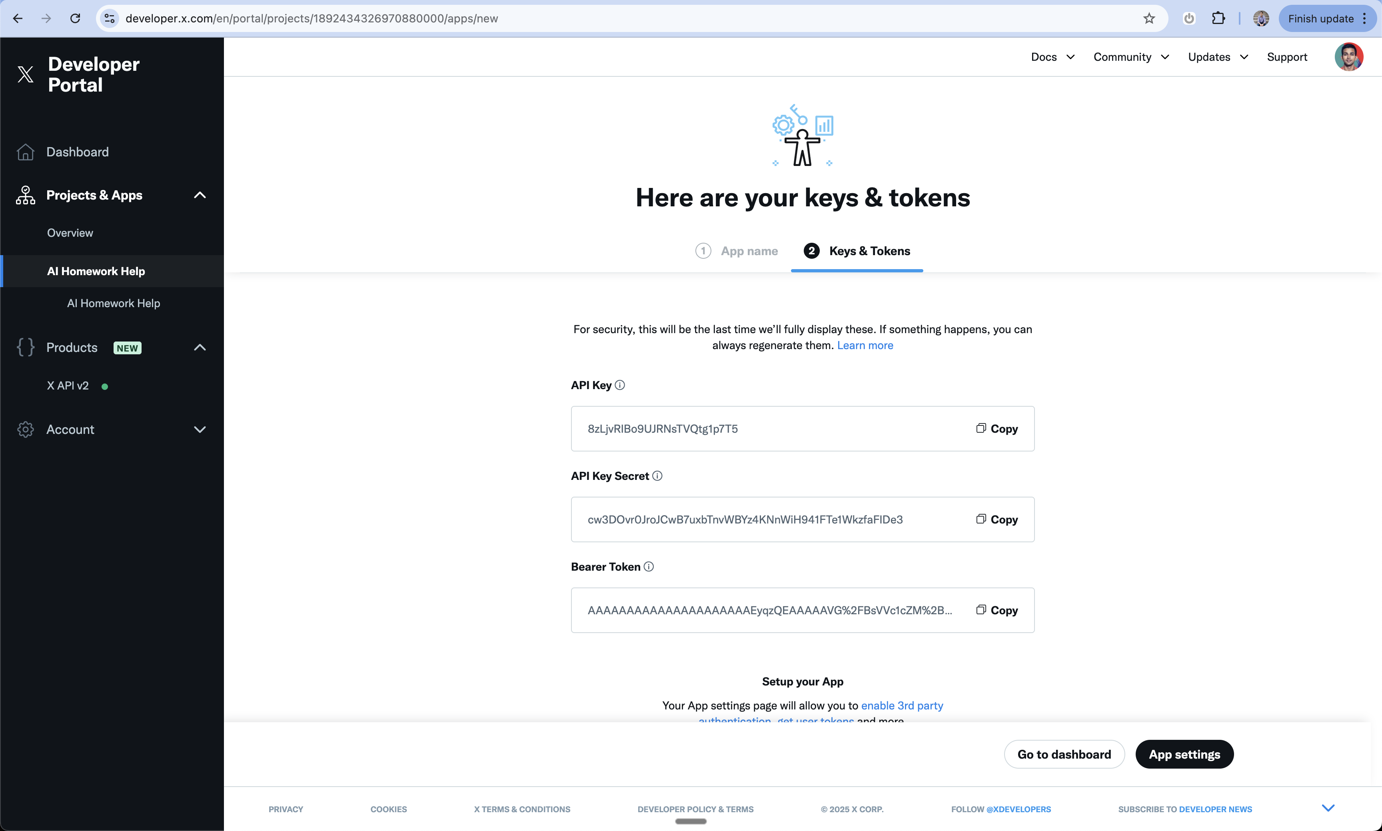Screen dimensions: 1382x831
Task: Click the Bearer Token text field
Action: click(x=769, y=610)
